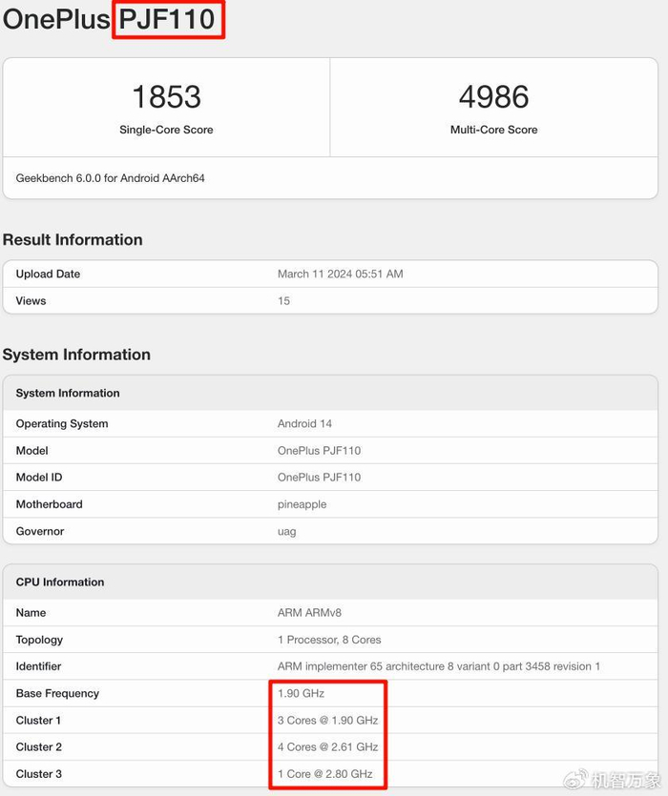Select 1 Core @ 2.80 GHz value

[325, 774]
